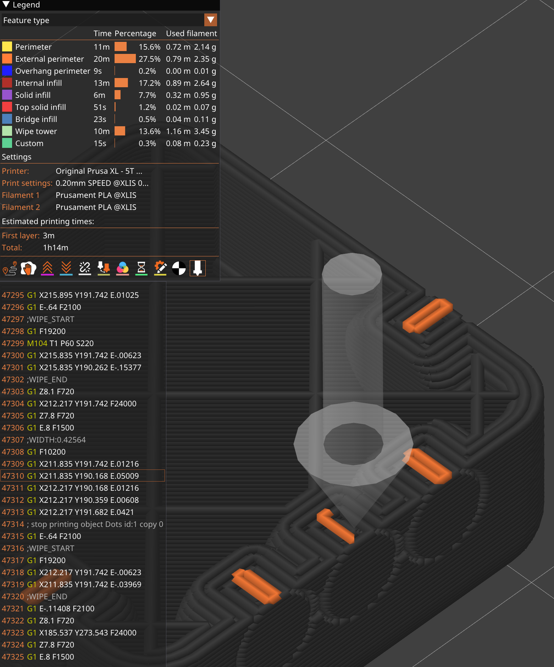
Task: Toggle Pause prints hourglass icon
Action: (141, 268)
